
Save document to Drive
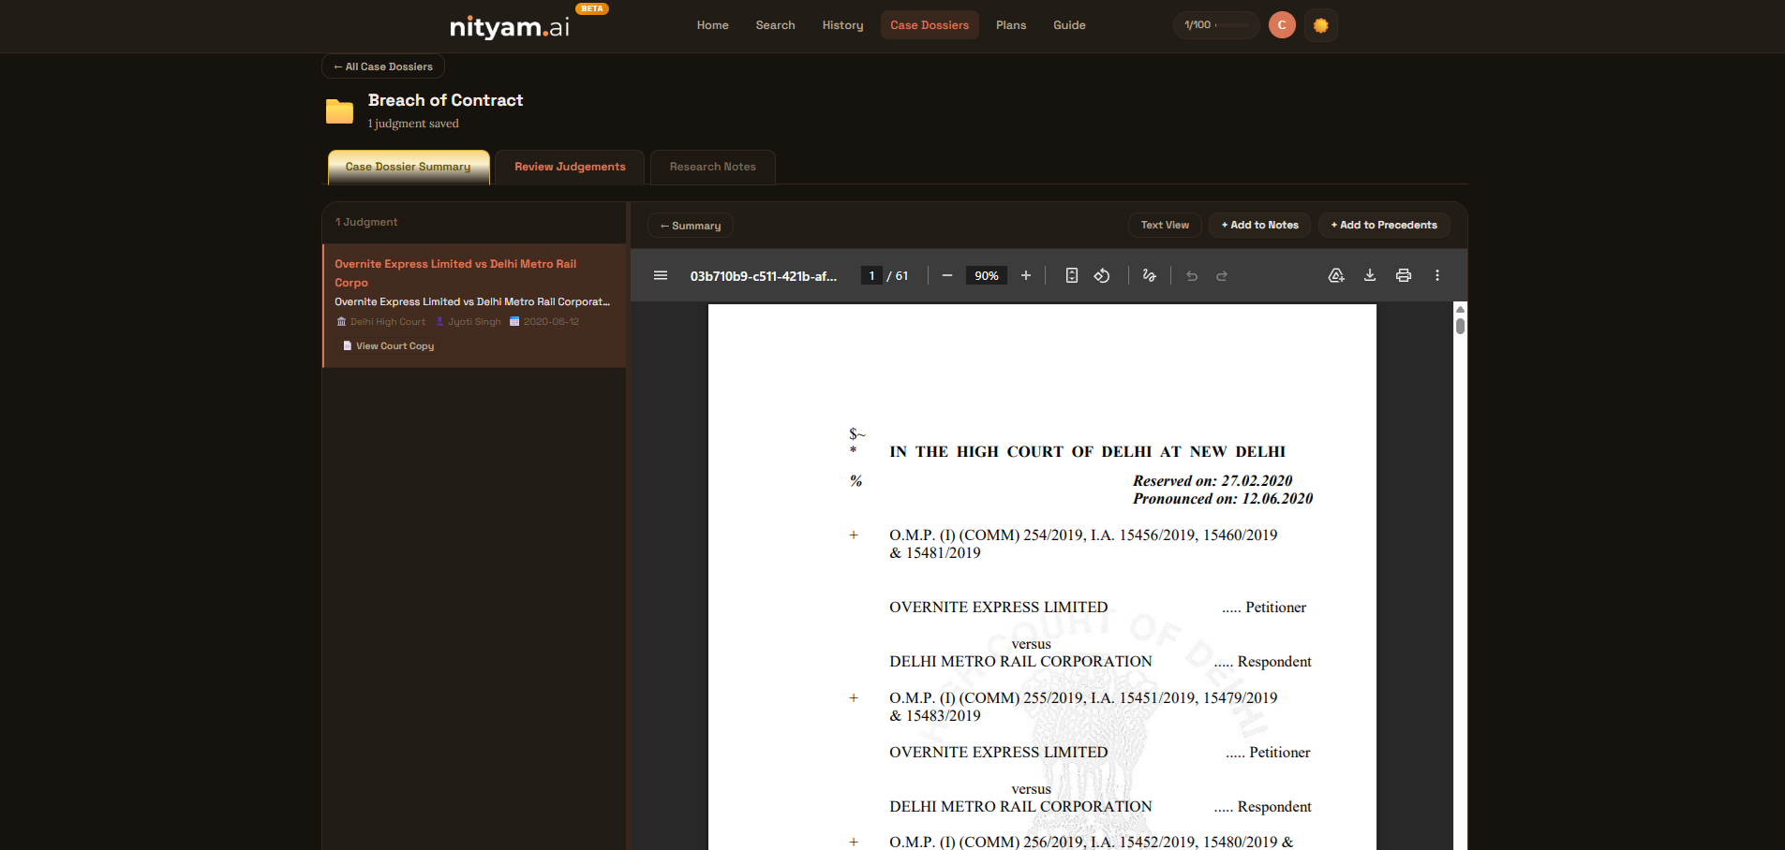1336,275
